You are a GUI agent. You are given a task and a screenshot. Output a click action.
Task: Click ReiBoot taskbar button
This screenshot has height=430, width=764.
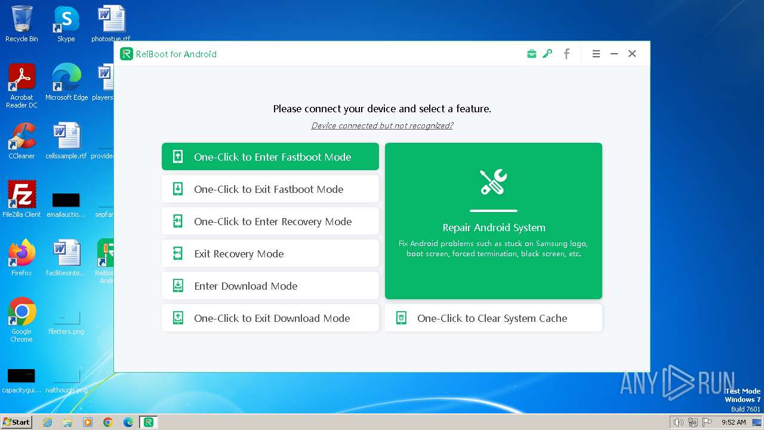tap(149, 422)
